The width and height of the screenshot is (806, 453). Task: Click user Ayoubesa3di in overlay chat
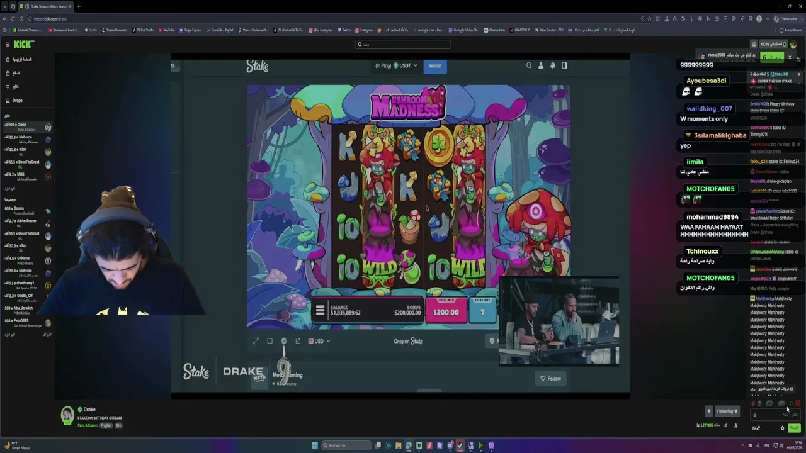pos(706,81)
